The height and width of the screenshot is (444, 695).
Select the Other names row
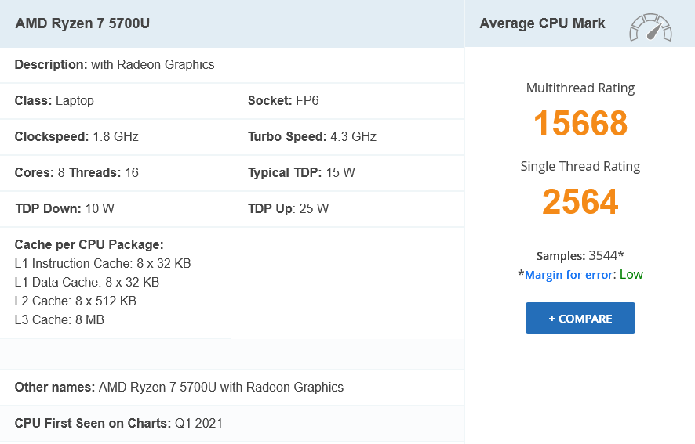179,387
